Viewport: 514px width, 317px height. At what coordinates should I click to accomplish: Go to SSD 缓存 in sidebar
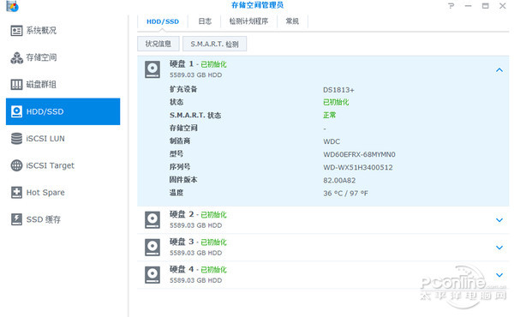[x=44, y=219]
